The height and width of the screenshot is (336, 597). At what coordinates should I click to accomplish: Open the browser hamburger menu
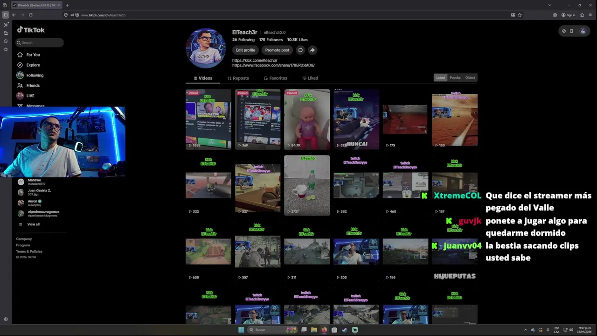[590, 15]
